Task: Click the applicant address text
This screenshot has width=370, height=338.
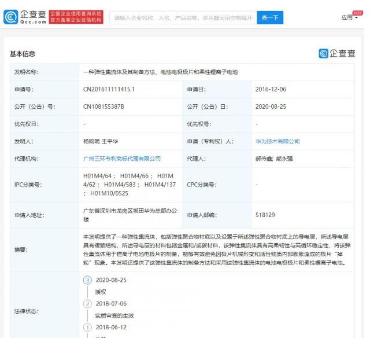Action: 130,215
